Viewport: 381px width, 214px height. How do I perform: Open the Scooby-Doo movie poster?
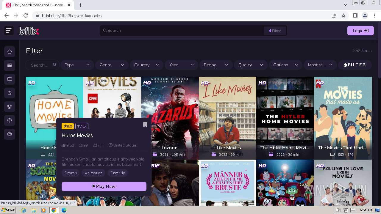point(41,182)
